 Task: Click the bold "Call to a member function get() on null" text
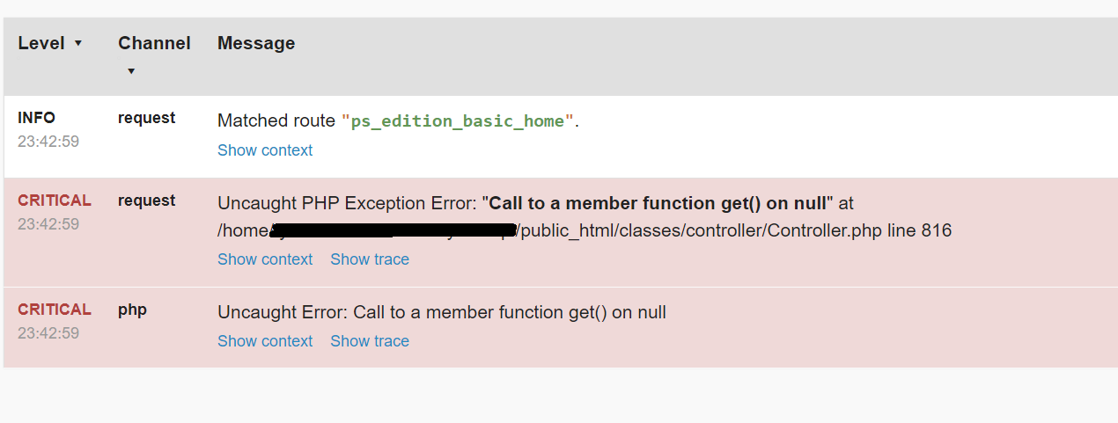coord(658,204)
